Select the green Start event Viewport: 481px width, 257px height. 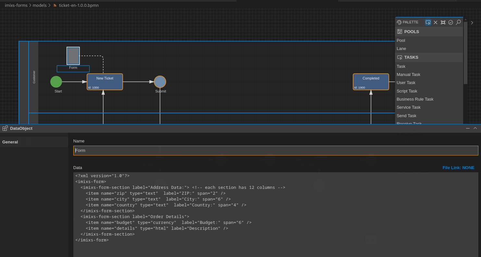click(x=56, y=82)
